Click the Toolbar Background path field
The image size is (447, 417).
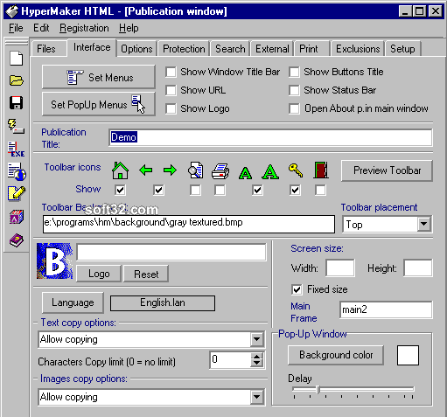click(189, 224)
